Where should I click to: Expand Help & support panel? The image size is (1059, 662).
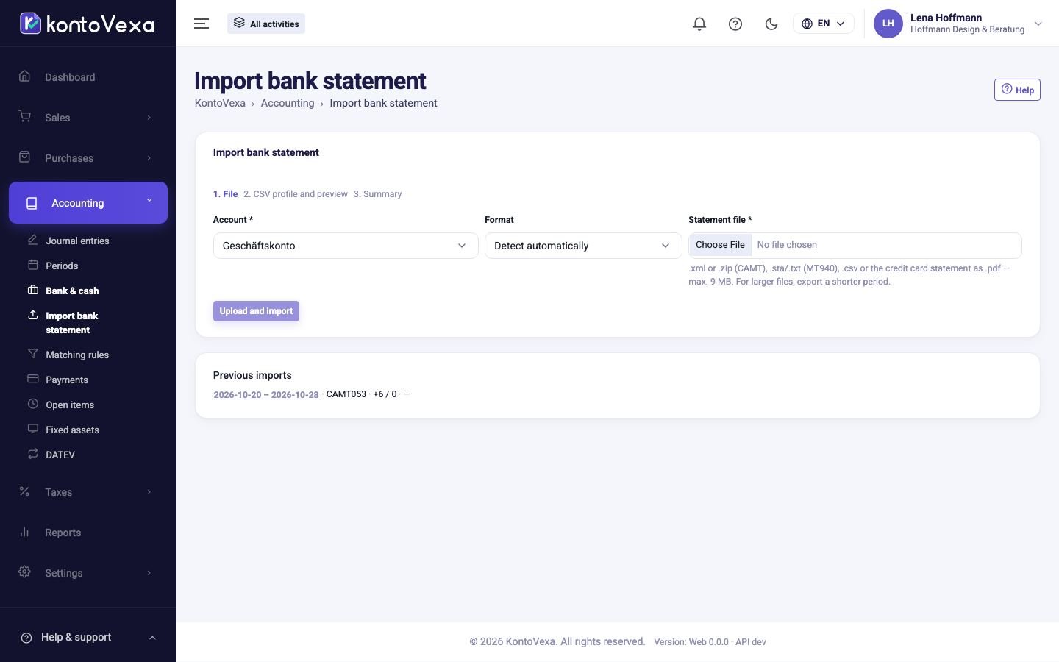click(88, 638)
